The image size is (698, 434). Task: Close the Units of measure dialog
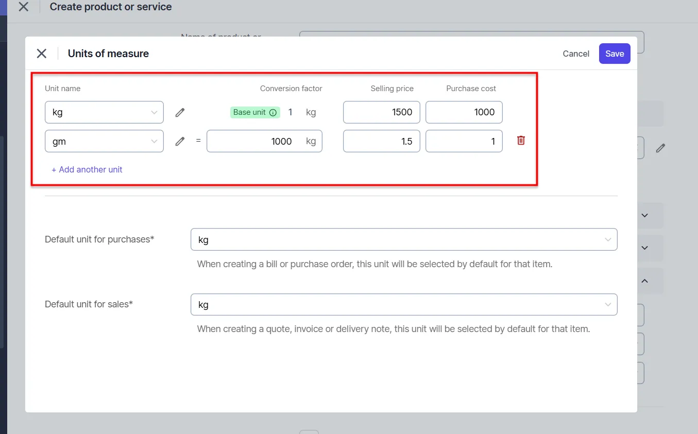(x=41, y=53)
